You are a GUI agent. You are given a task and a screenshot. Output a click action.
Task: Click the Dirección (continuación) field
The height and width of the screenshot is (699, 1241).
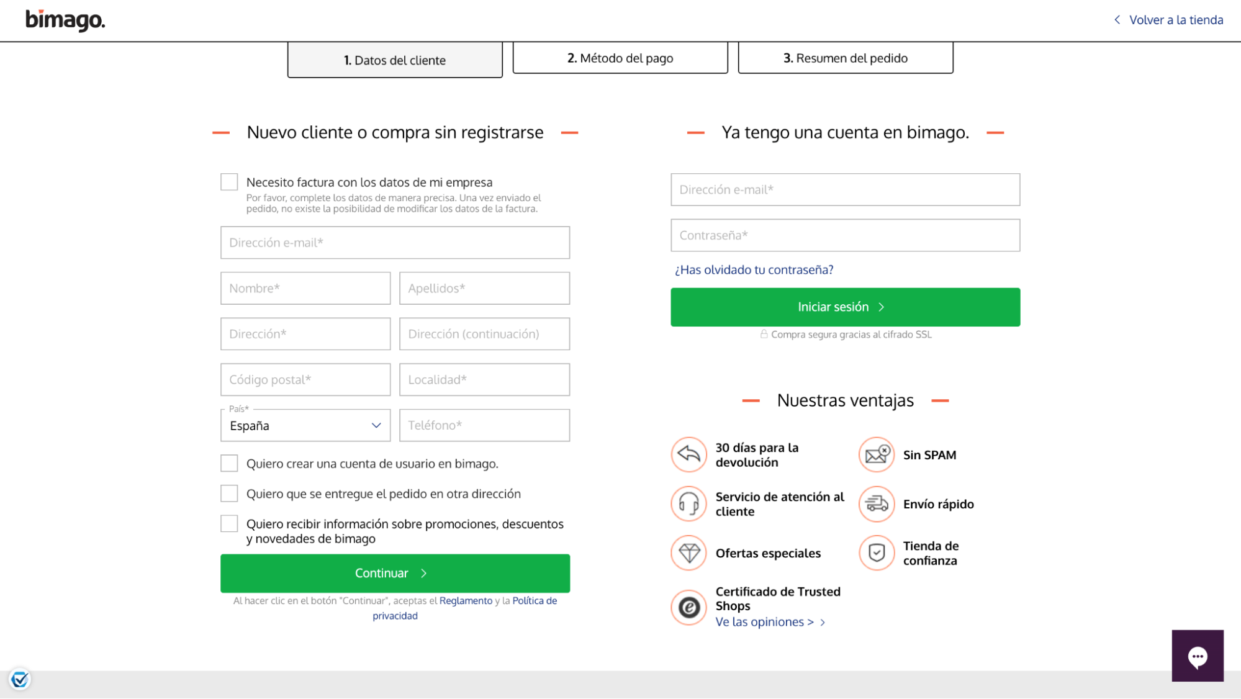pos(484,334)
